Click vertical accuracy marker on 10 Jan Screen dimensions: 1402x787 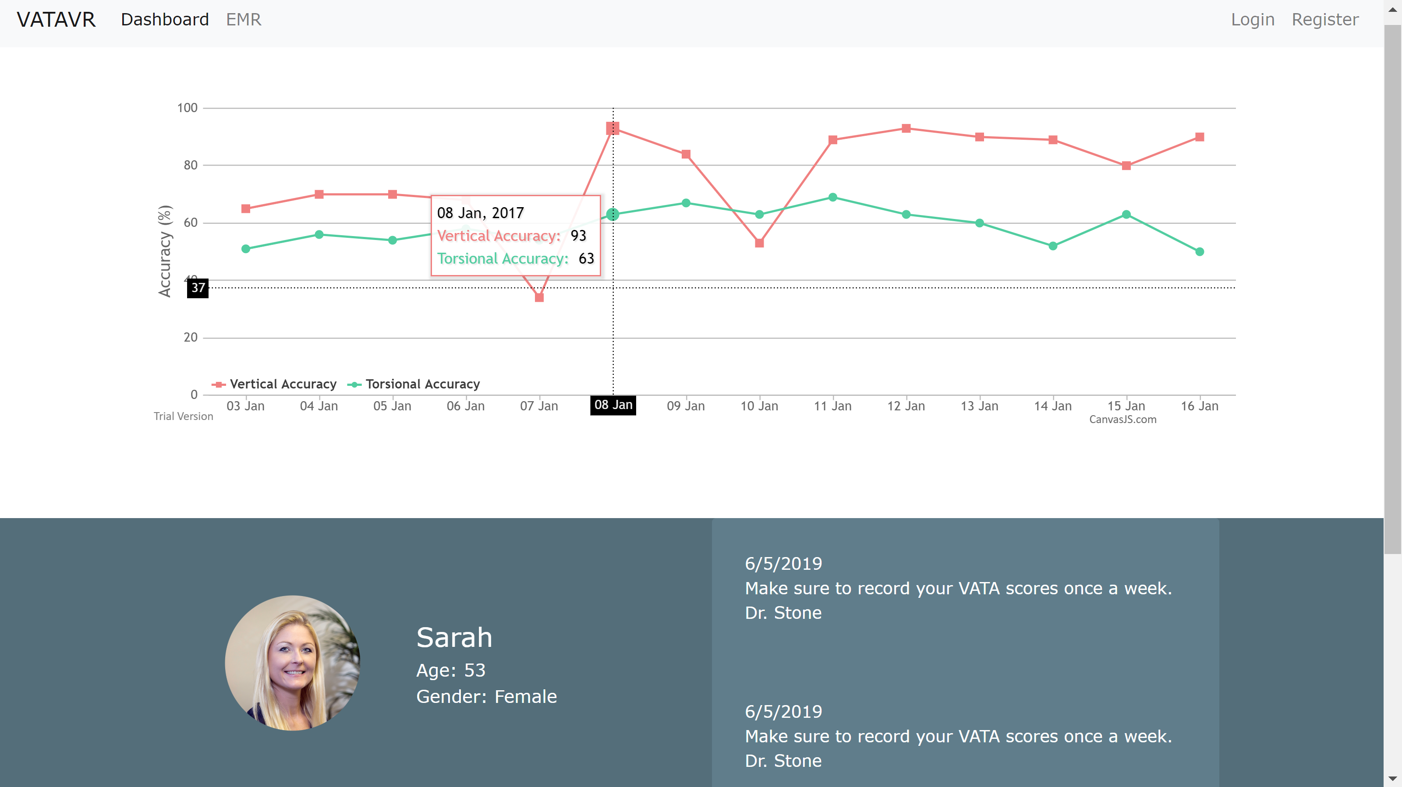pyautogui.click(x=759, y=243)
